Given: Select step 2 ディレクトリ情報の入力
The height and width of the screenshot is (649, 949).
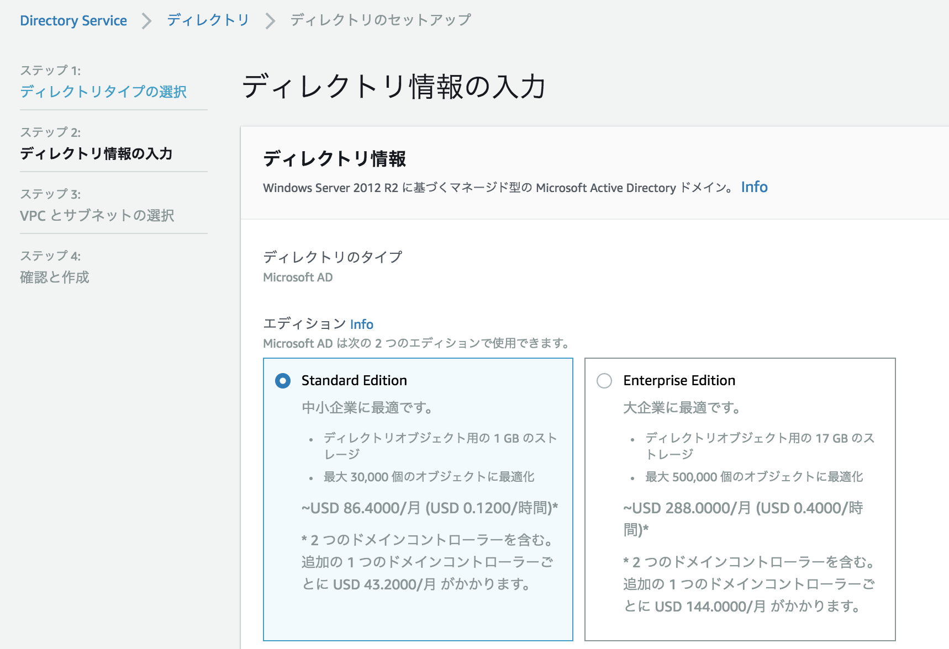Looking at the screenshot, I should (x=96, y=153).
